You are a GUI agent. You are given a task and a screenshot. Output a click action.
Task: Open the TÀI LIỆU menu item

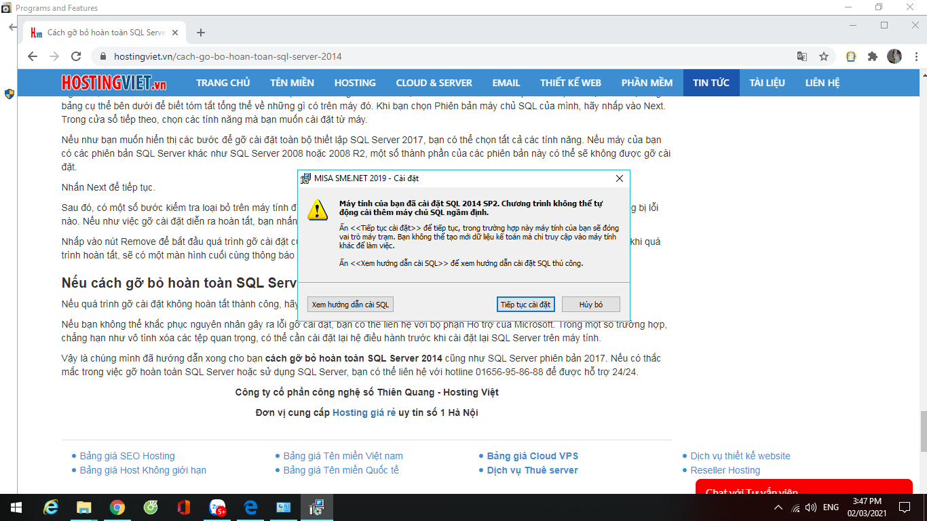(x=768, y=83)
